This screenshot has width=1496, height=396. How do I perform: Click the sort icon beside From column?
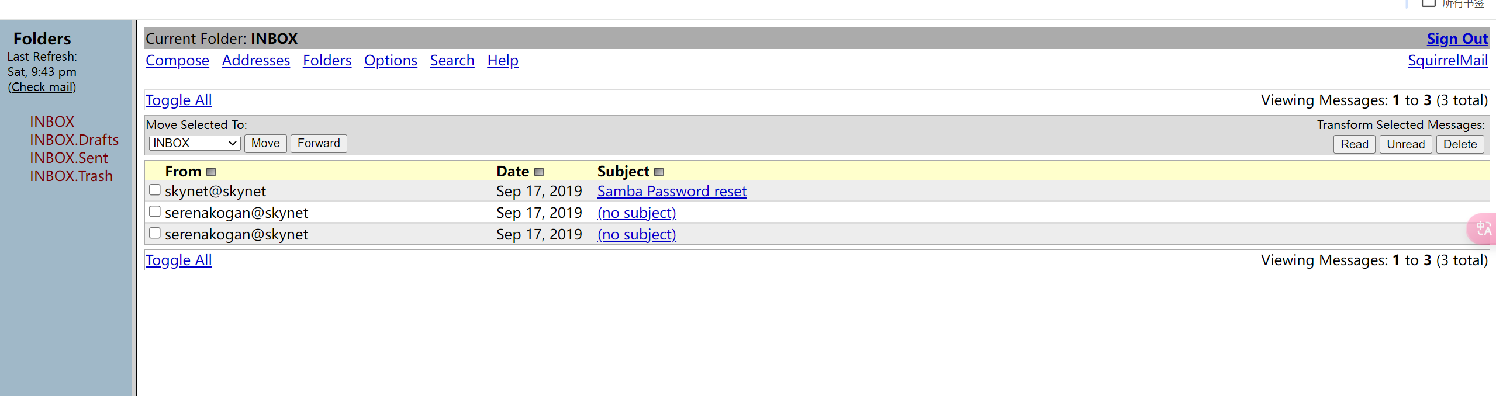211,172
